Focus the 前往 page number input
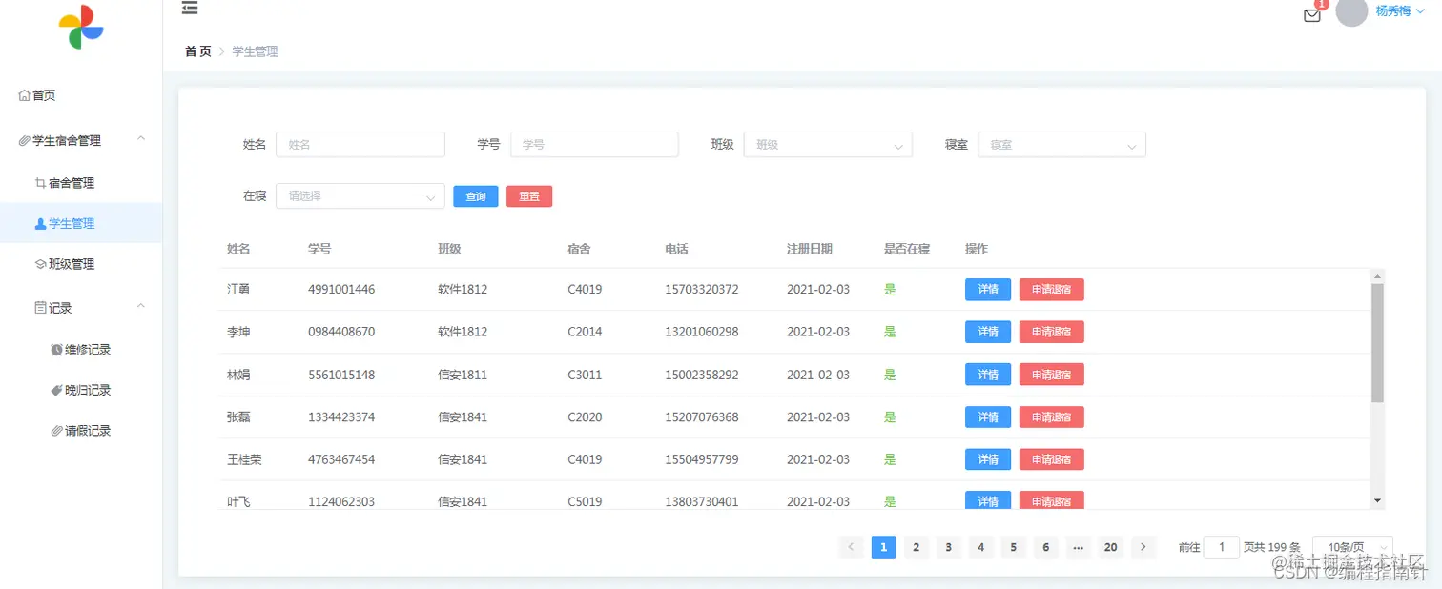 click(1222, 547)
